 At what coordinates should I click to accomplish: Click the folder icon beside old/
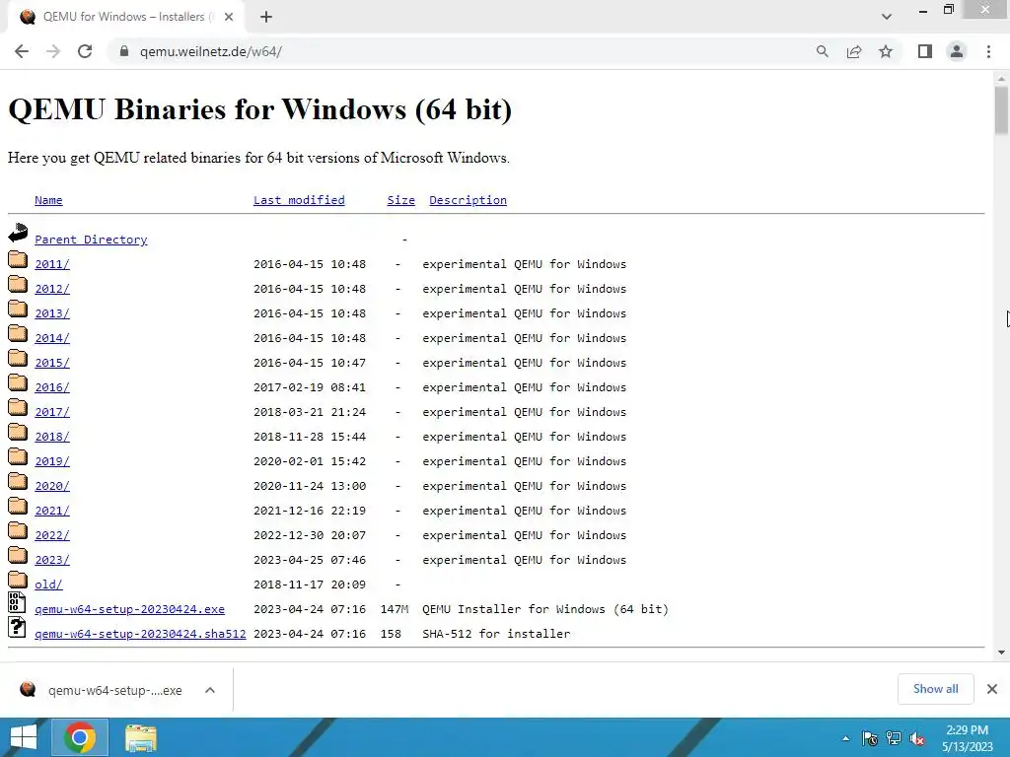point(18,580)
